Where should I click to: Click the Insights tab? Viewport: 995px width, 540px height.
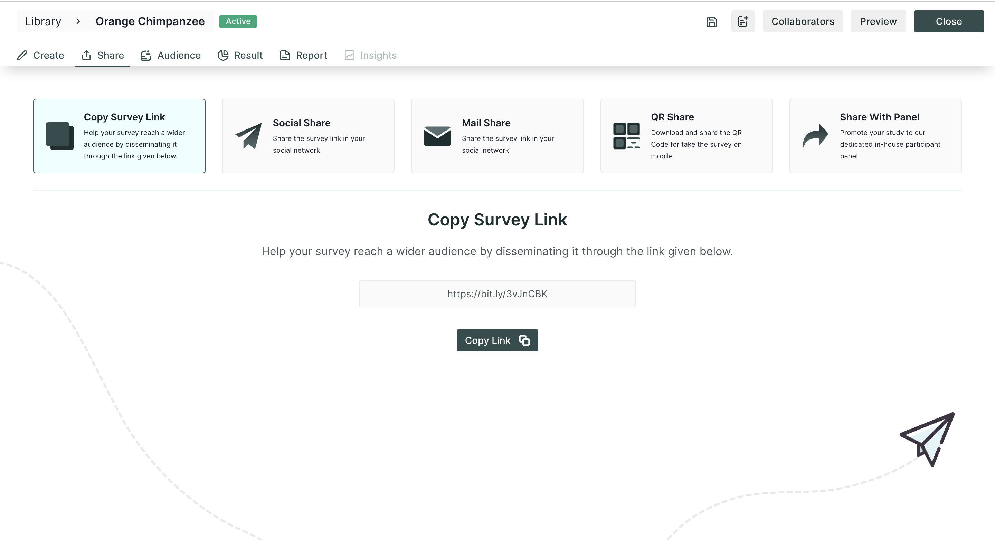coord(370,55)
